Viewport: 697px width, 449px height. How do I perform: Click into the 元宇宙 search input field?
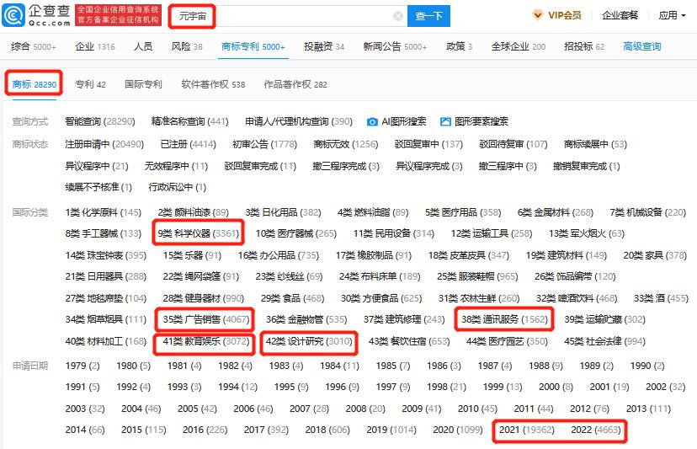(289, 16)
